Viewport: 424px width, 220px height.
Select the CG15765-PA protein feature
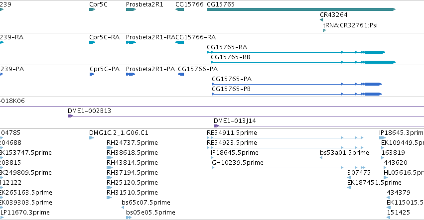click(297, 84)
